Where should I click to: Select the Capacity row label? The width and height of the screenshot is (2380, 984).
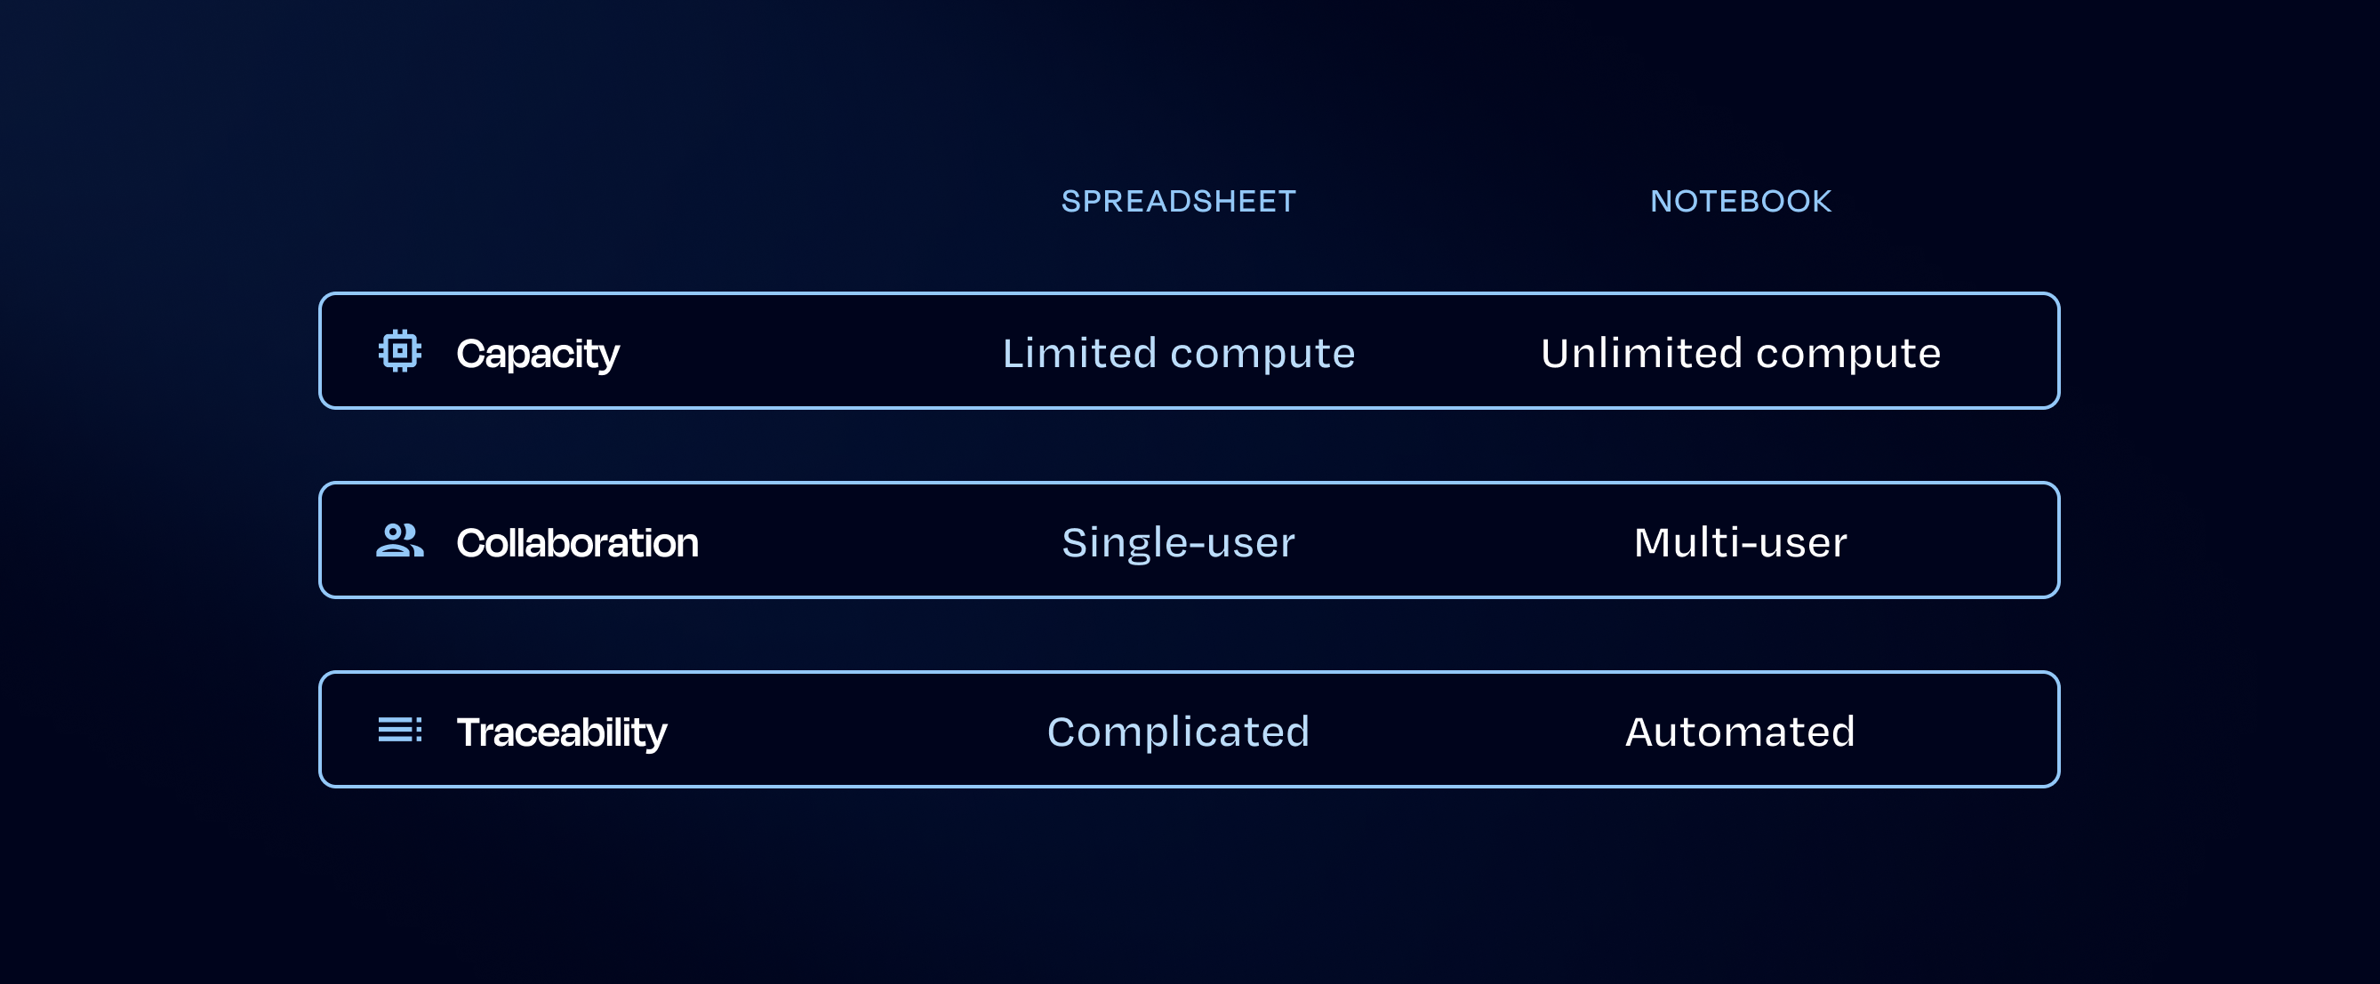pyautogui.click(x=538, y=354)
